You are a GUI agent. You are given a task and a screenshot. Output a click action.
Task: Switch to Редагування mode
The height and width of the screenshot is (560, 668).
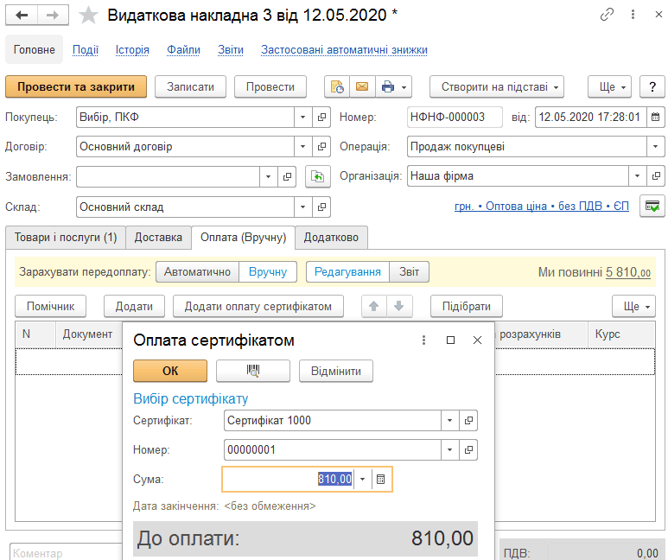click(347, 272)
